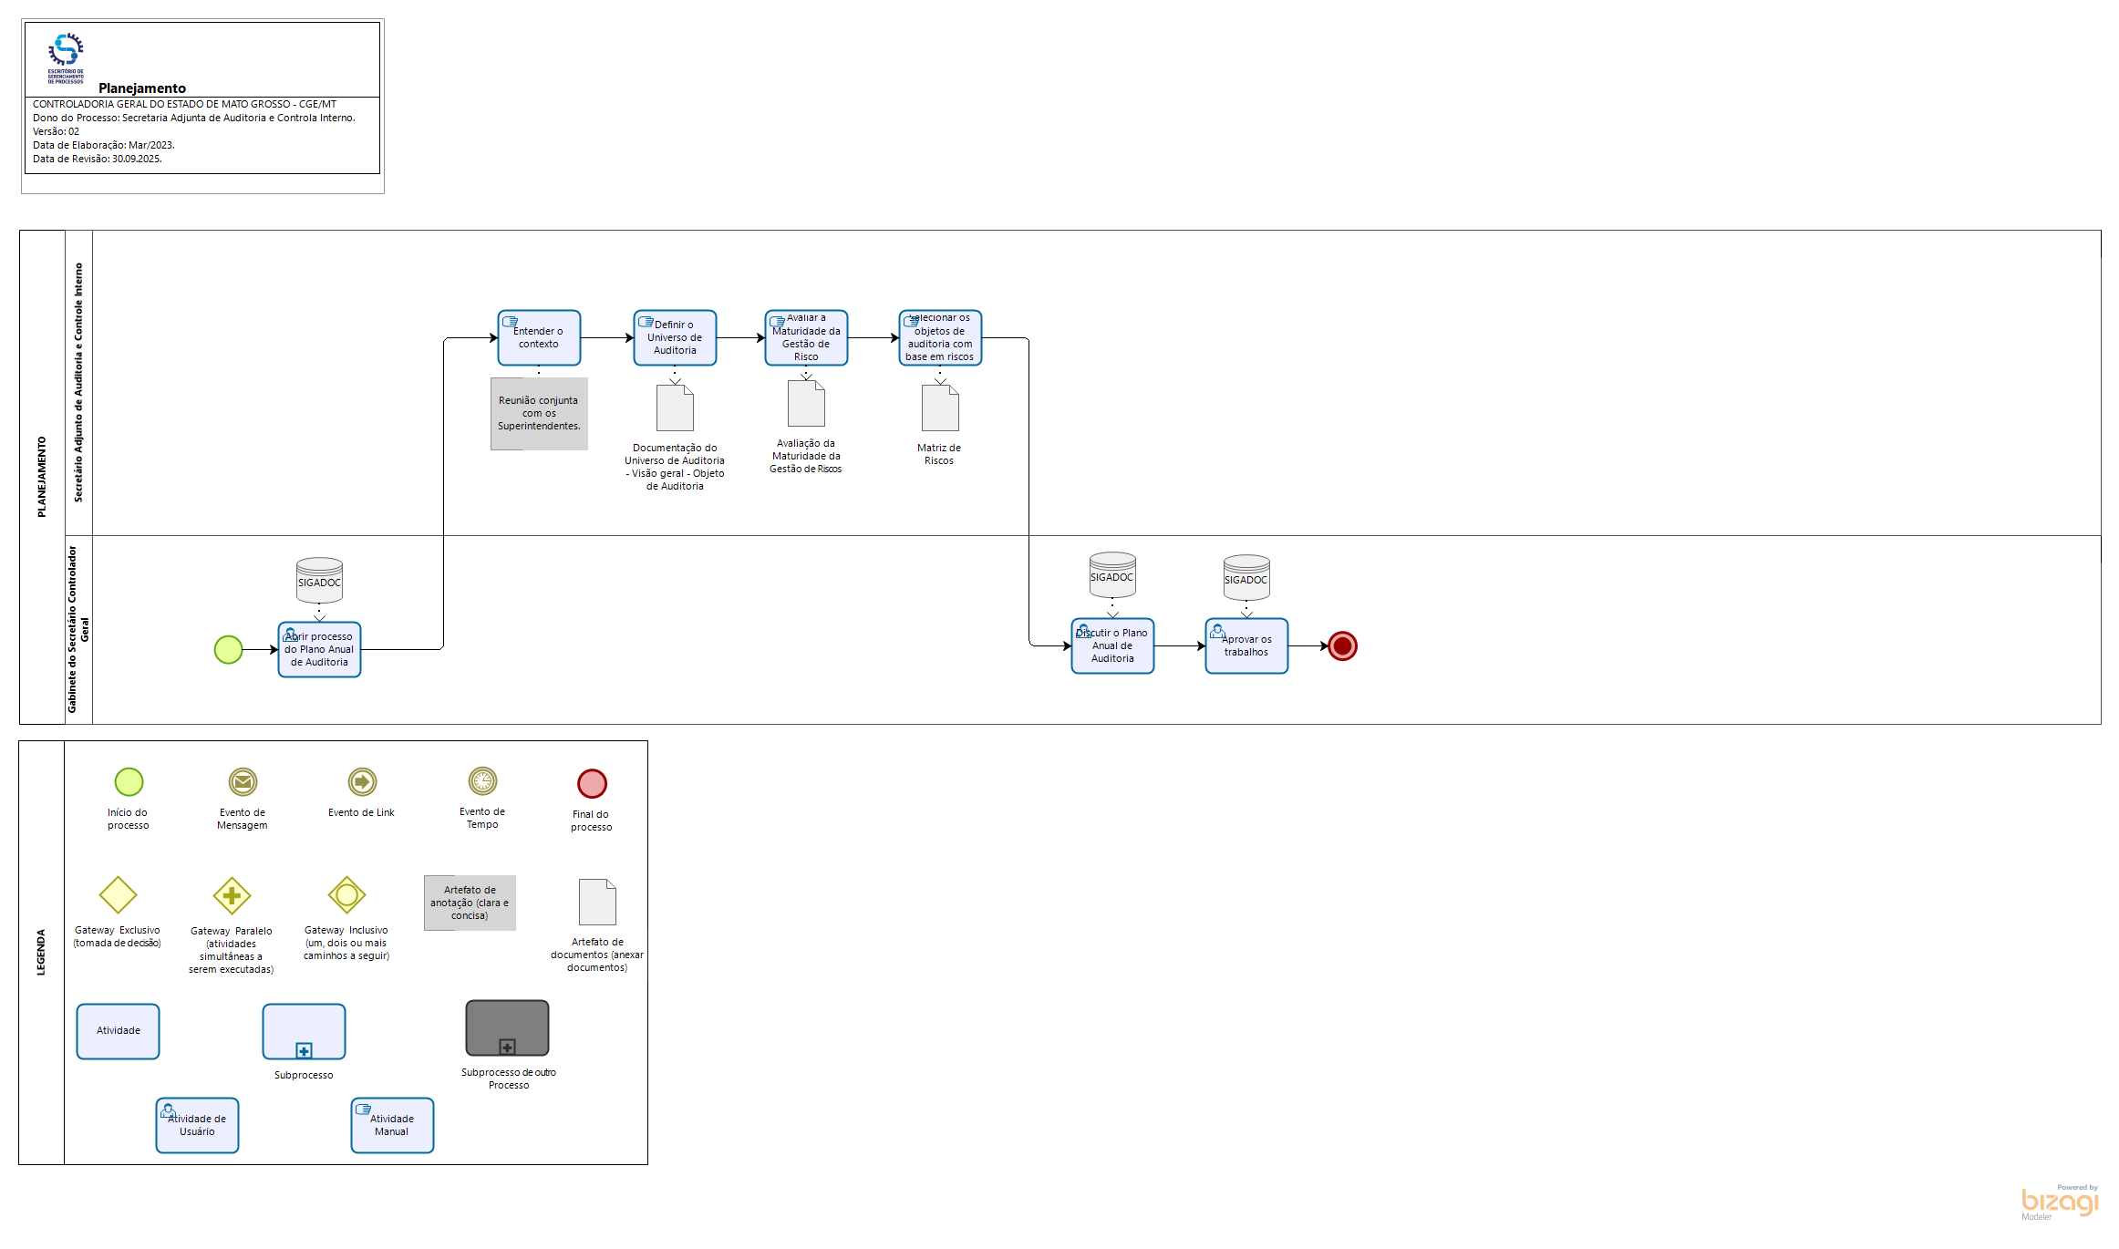
Task: Click the Bizagi Modeler logo
Action: (2059, 1203)
